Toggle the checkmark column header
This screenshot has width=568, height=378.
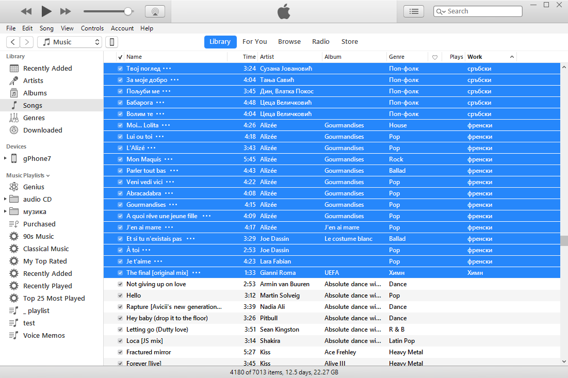pyautogui.click(x=120, y=57)
